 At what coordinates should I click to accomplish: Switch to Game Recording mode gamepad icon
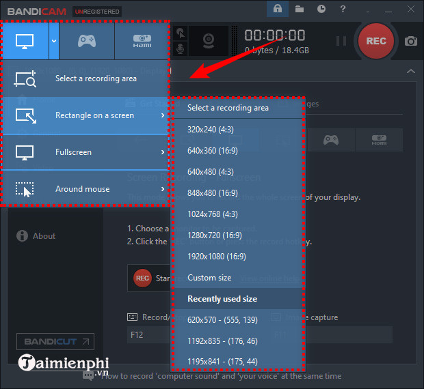point(87,41)
